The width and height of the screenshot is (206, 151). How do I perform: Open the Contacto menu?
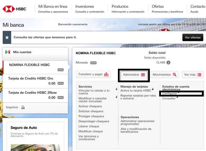(x=198, y=9)
